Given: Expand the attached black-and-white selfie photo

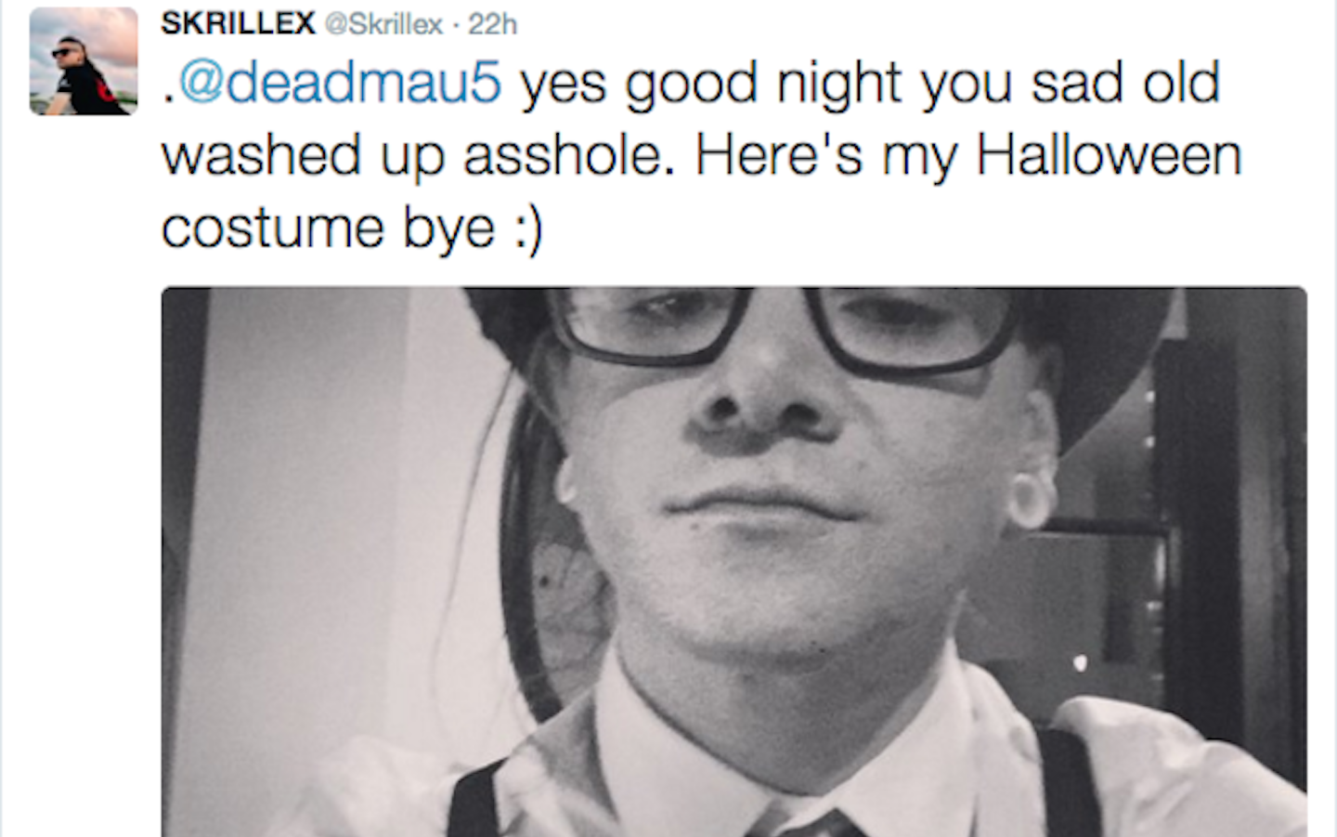Looking at the screenshot, I should [733, 561].
